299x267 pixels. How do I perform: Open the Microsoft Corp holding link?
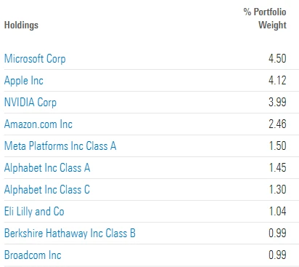coord(35,59)
